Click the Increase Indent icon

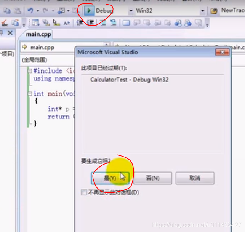click(x=90, y=23)
